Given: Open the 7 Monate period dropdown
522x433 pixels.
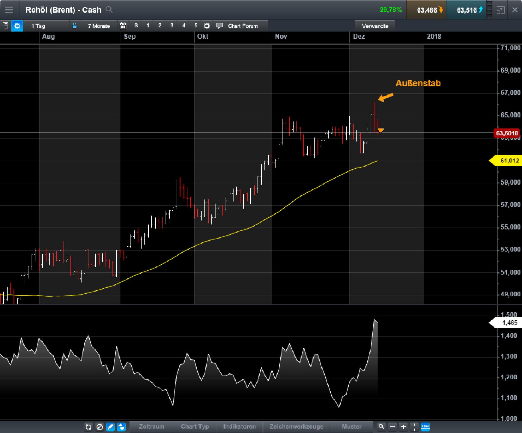Looking at the screenshot, I should 99,26.
